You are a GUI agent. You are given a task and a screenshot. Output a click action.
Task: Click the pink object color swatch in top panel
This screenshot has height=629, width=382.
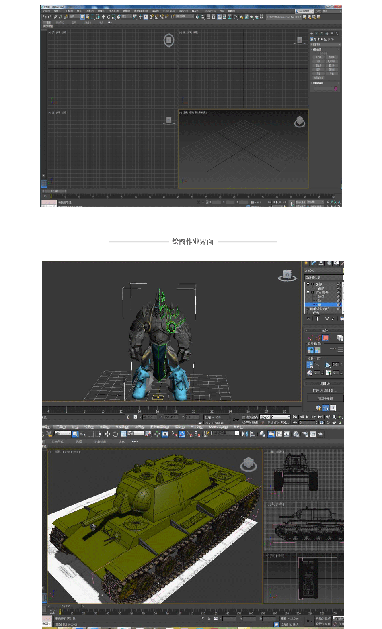pos(336,88)
